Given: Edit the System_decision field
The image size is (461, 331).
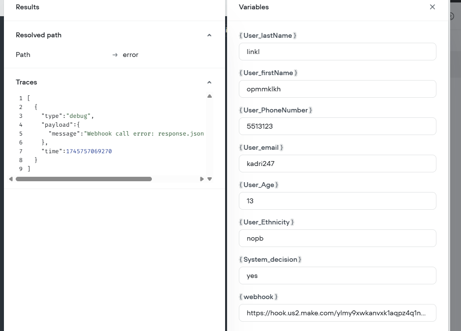Looking at the screenshot, I should coord(338,276).
